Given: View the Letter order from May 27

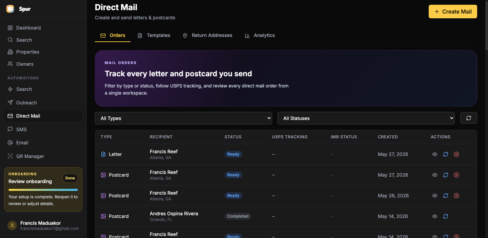Looking at the screenshot, I should tap(435, 154).
